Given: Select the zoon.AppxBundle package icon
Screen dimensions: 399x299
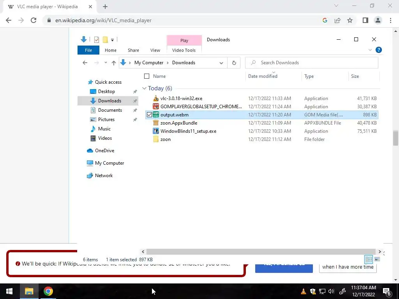Looking at the screenshot, I should point(156,123).
